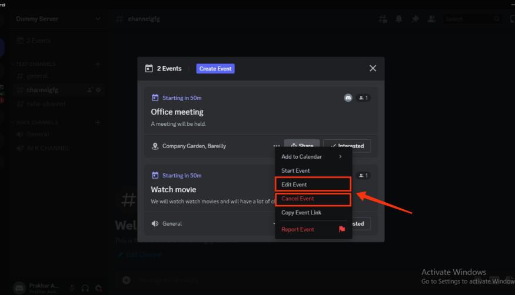Screen dimensions: 515x295
Task: Add a voice channel with plus icon
Action: tap(98, 123)
